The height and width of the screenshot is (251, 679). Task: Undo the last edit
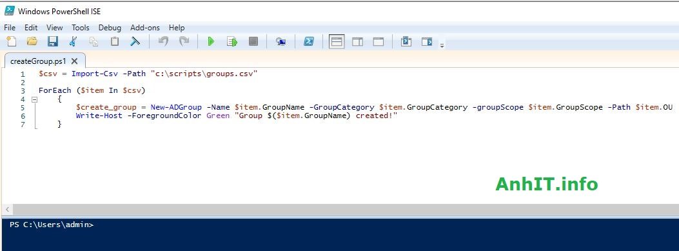click(x=163, y=41)
